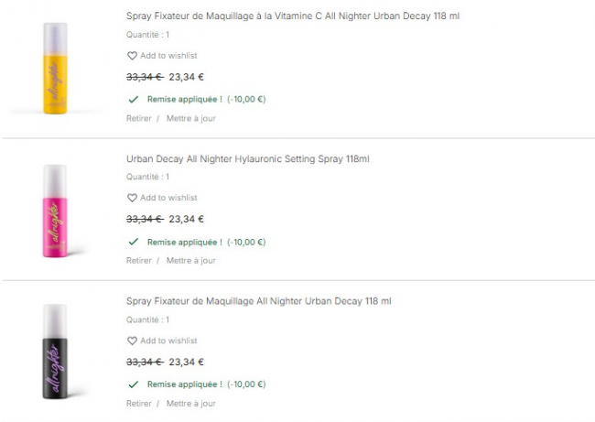Click the green checkmark beside the Hylauronic spray discount
This screenshot has width=595, height=422.
[x=133, y=242]
